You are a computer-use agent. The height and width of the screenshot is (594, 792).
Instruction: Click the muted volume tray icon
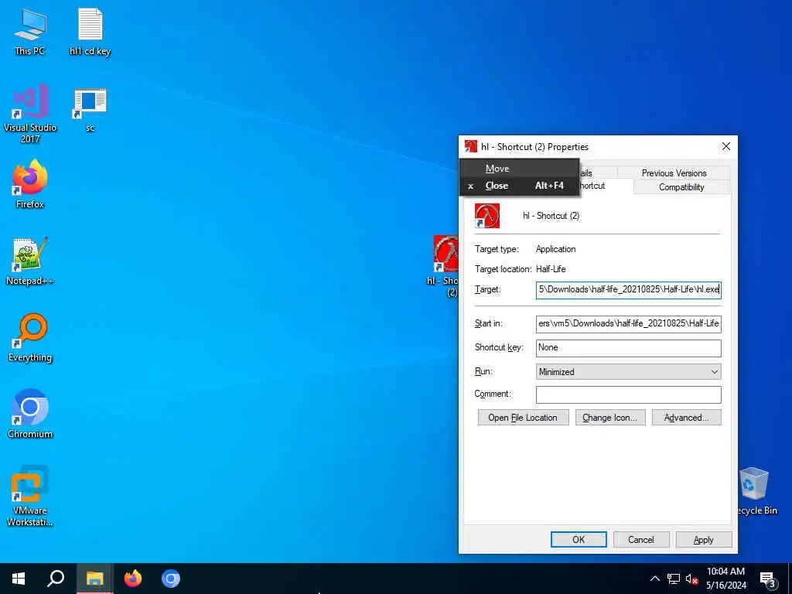click(692, 579)
